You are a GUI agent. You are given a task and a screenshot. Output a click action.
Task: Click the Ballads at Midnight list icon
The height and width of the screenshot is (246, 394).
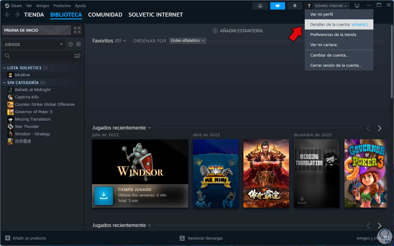tap(10, 89)
